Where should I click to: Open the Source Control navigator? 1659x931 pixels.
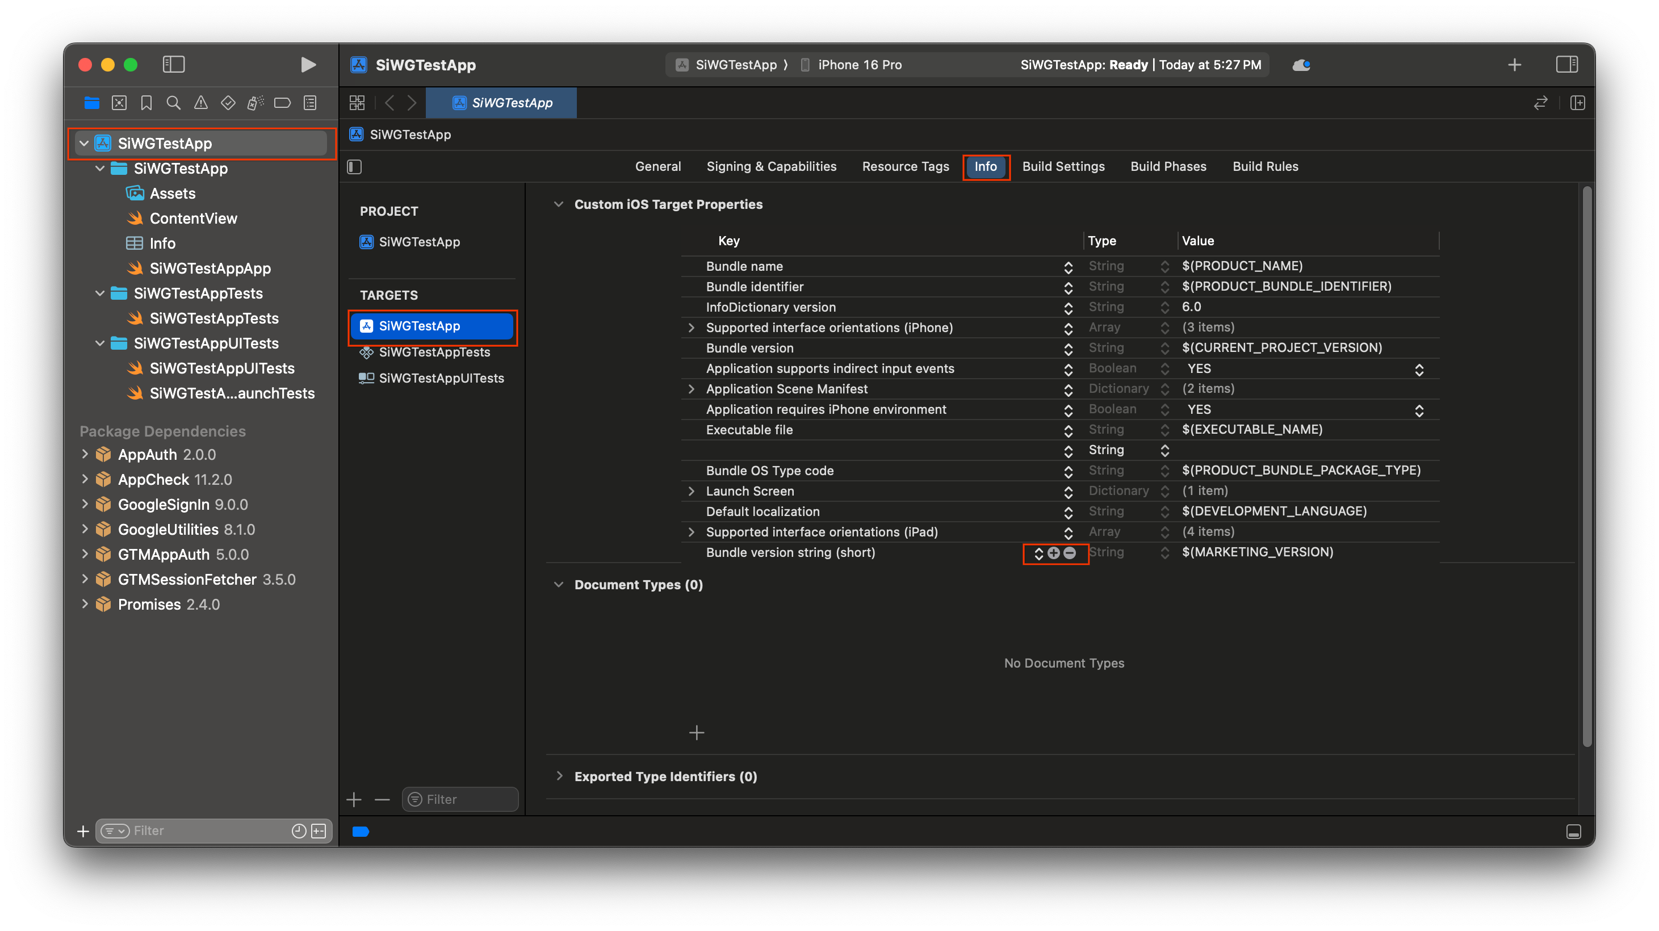point(119,102)
